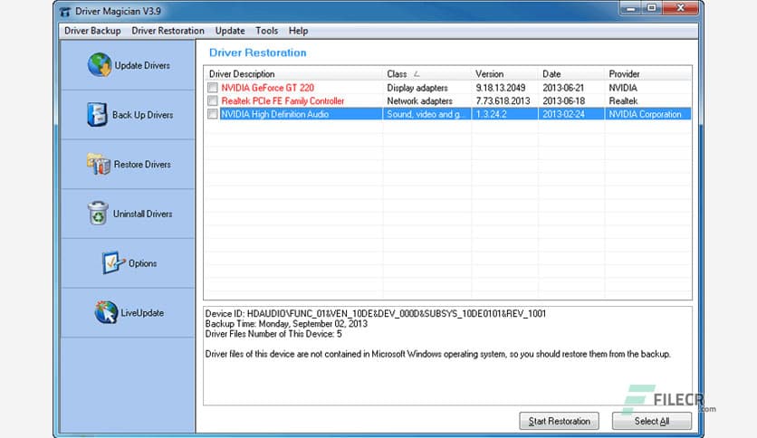Sort list by the Class column header

(x=397, y=74)
